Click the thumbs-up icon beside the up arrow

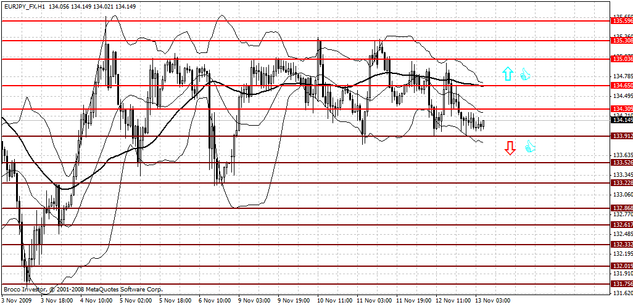(x=524, y=73)
